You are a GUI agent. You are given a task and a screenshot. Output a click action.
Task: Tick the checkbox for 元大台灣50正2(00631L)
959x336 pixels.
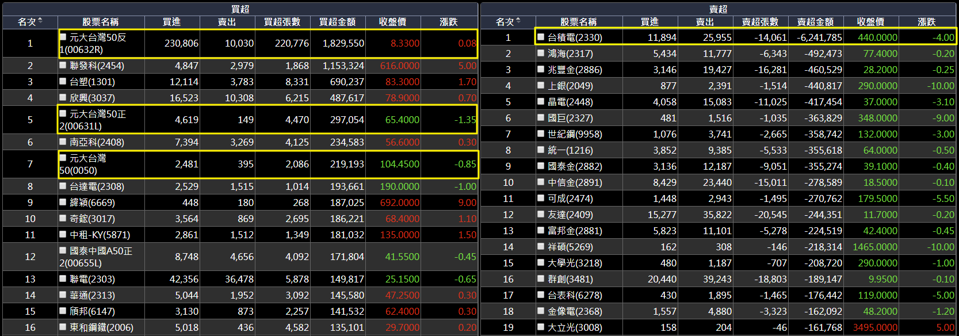(63, 113)
